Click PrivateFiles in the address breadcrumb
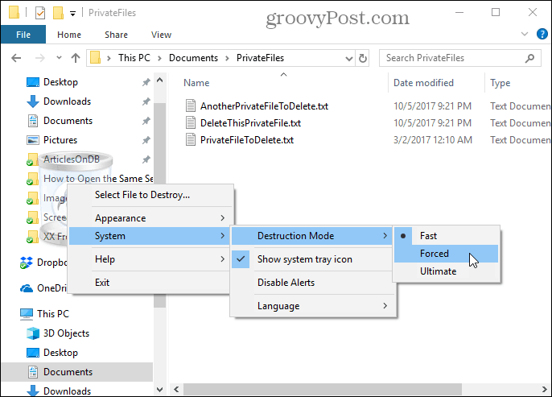Viewport: 552px width, 397px height. 260,58
